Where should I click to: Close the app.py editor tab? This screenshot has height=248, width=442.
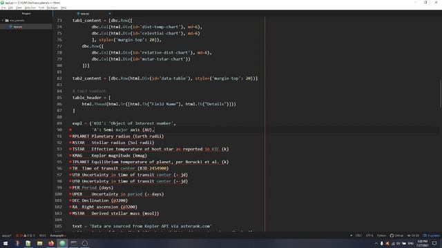point(110,14)
